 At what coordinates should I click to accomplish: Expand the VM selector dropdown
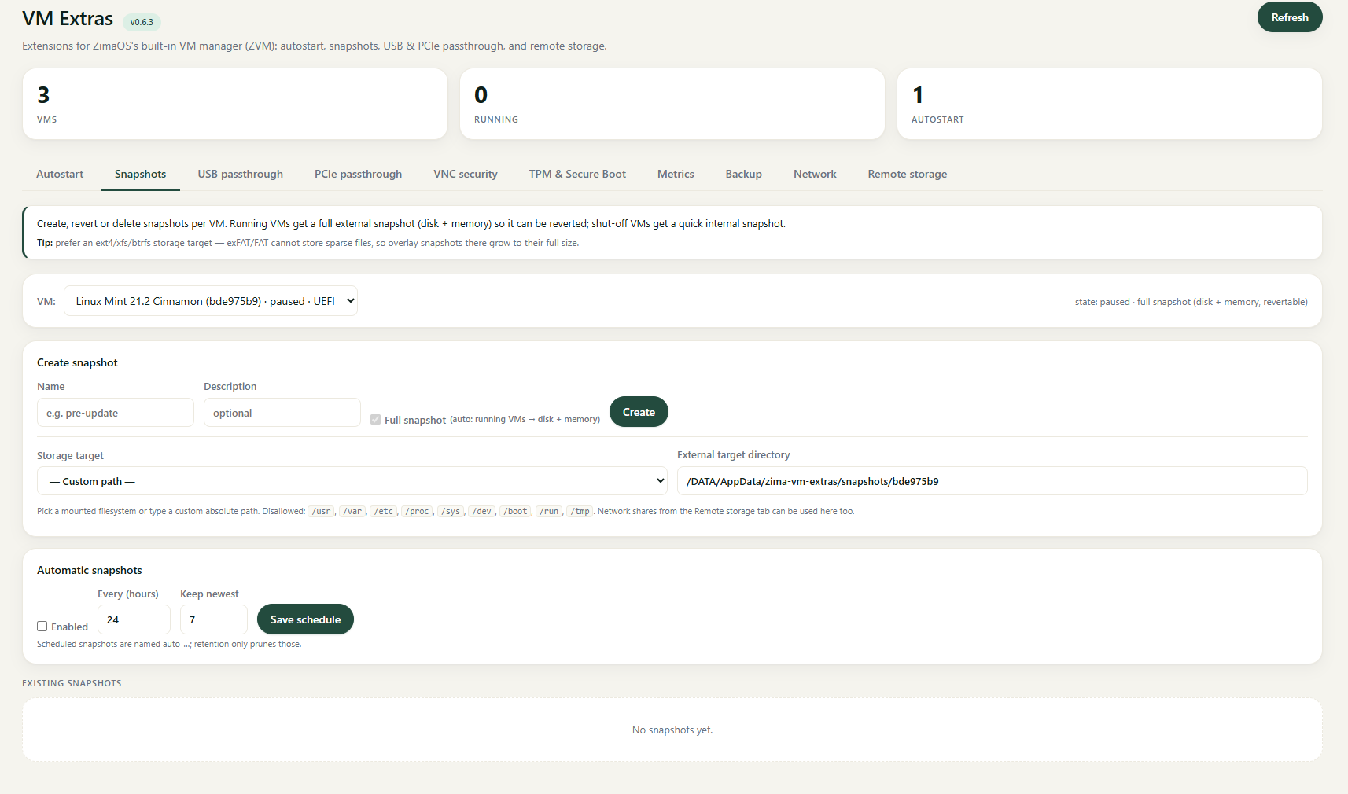pos(211,301)
